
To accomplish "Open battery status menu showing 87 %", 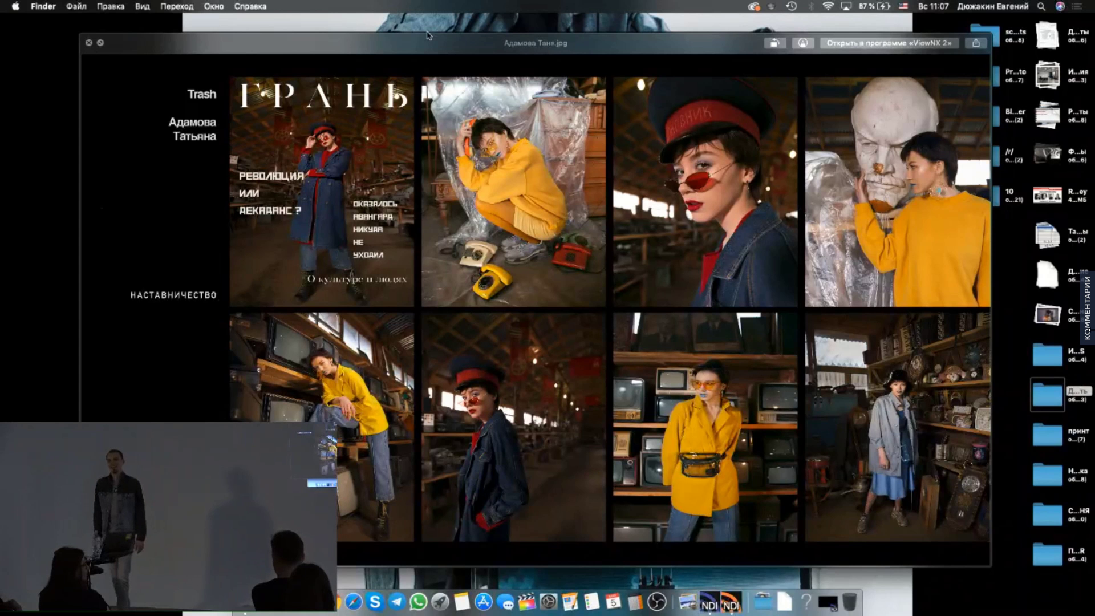I will coord(874,6).
